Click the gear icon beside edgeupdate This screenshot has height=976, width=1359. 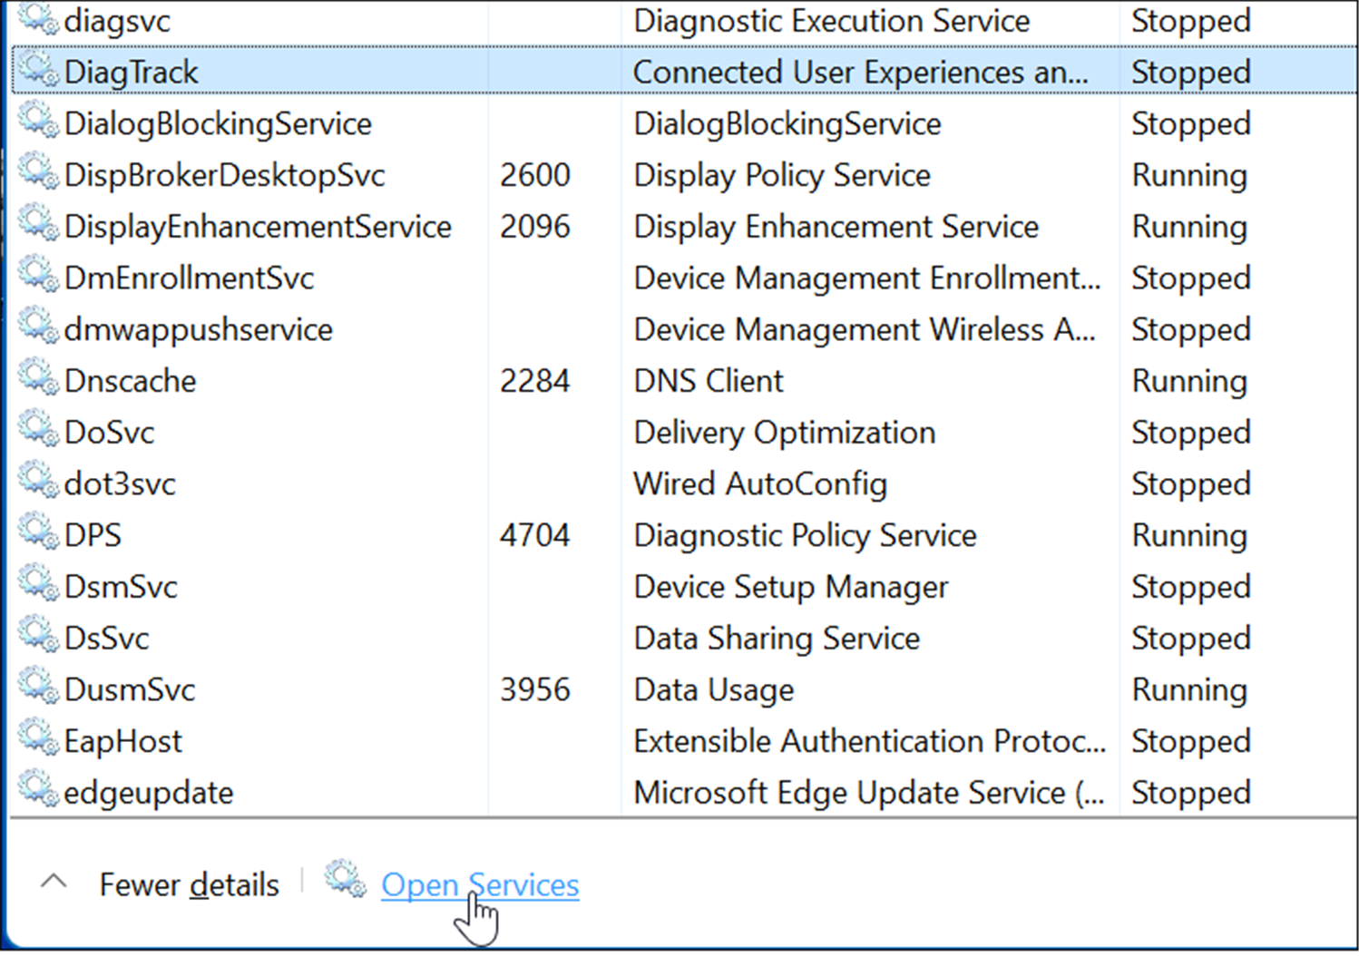click(37, 791)
